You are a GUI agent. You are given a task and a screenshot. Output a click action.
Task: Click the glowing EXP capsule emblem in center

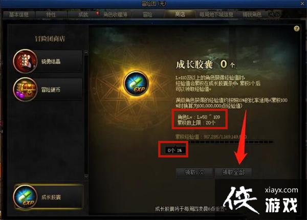pyautogui.click(x=136, y=83)
